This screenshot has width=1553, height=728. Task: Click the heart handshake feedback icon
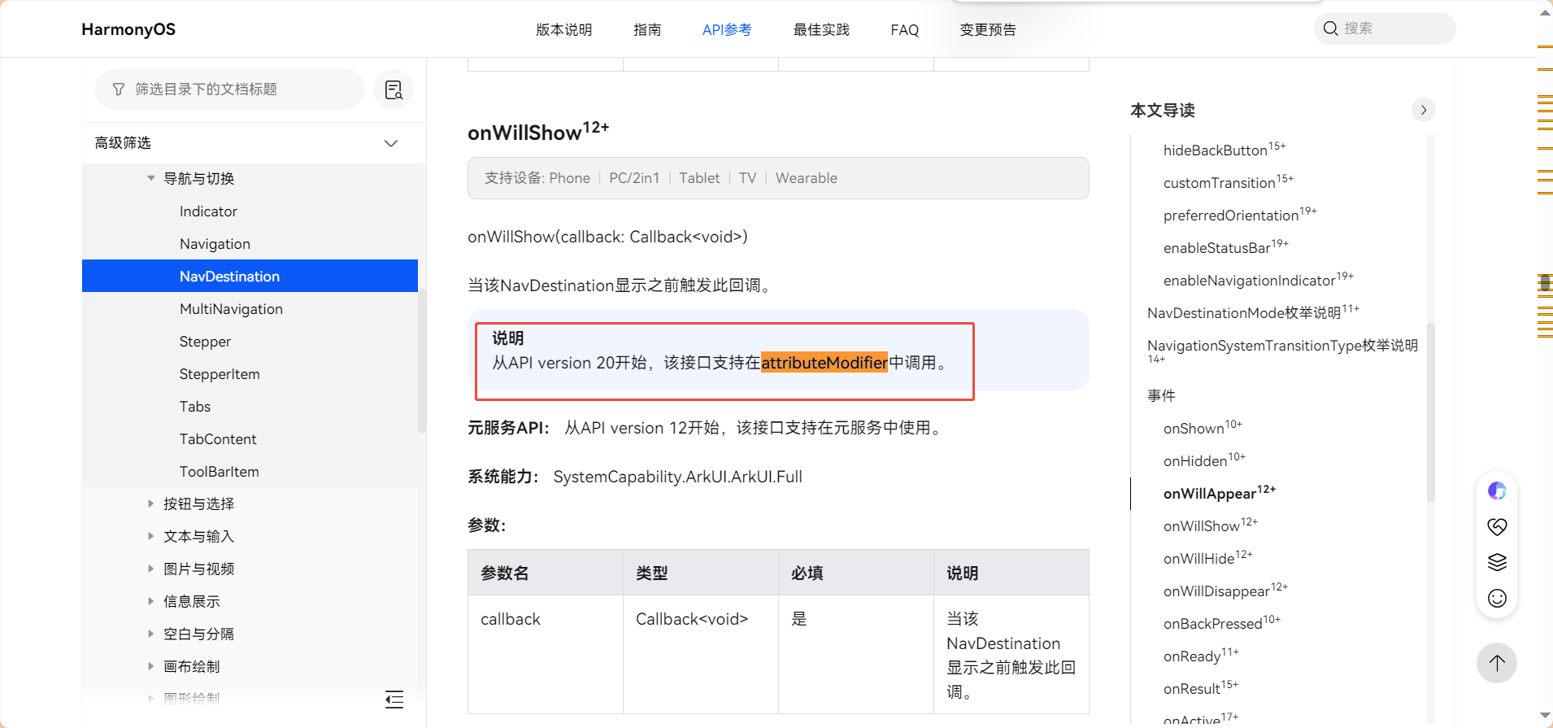point(1496,526)
